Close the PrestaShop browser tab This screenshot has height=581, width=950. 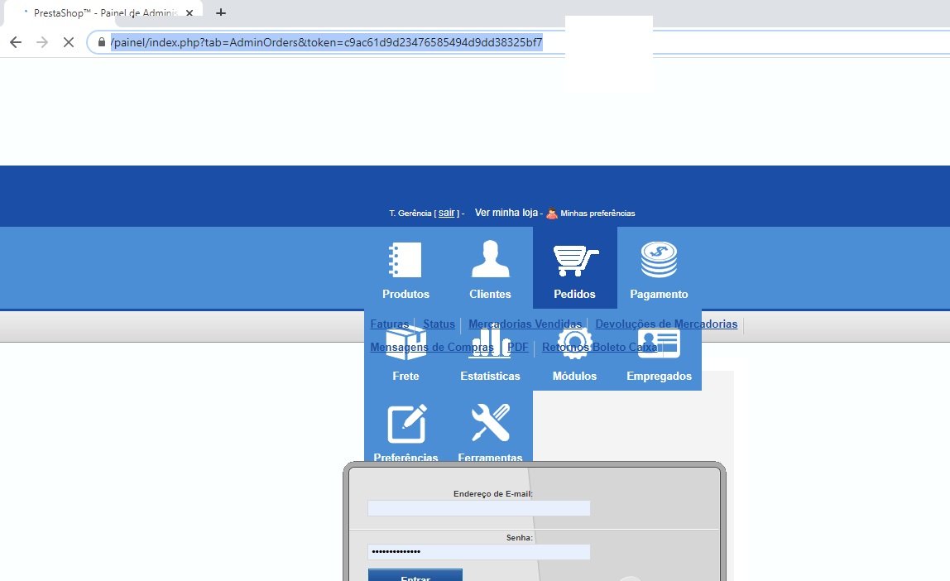click(x=190, y=12)
